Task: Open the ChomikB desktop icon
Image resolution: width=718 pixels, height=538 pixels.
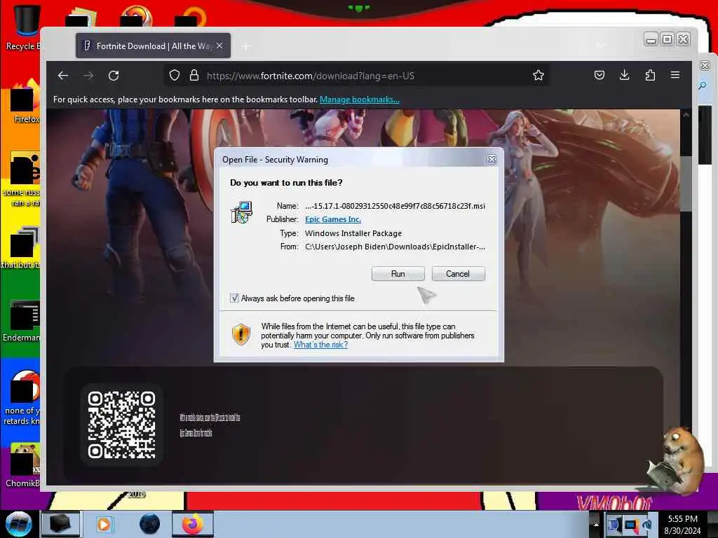Action: tap(23, 465)
